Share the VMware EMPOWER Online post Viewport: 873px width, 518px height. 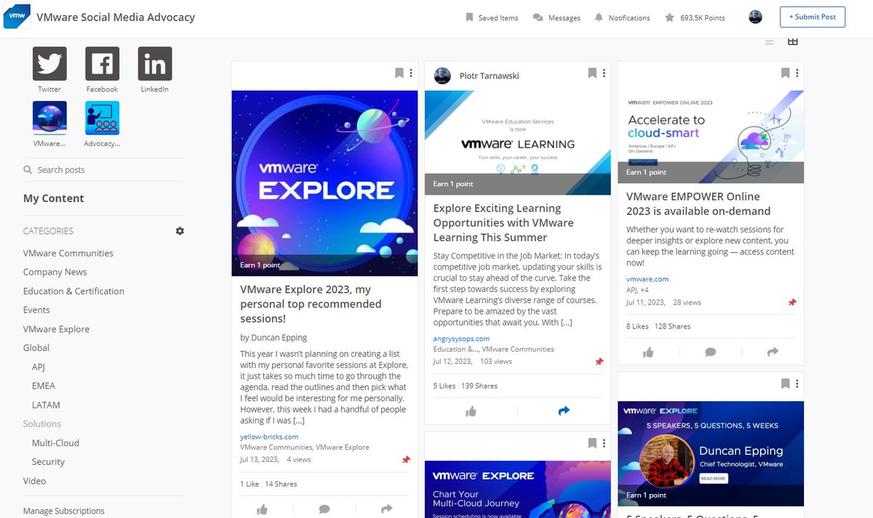773,352
